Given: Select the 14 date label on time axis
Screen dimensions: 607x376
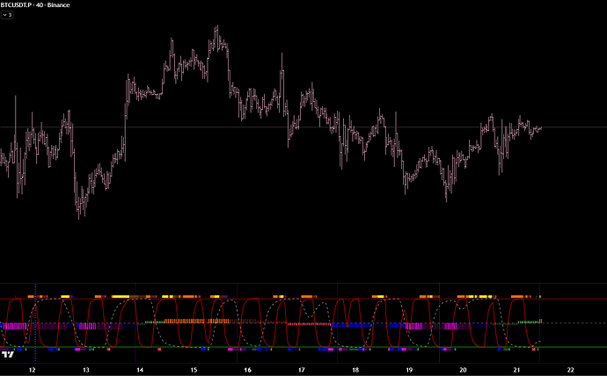Looking at the screenshot, I should [140, 370].
